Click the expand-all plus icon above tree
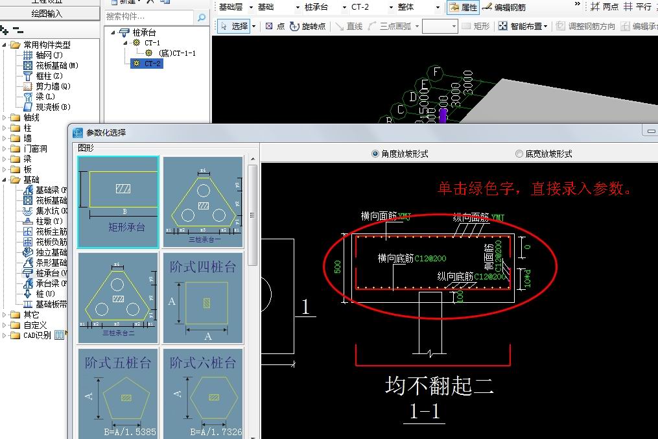Screen dimensions: 658x439 pos(5,30)
